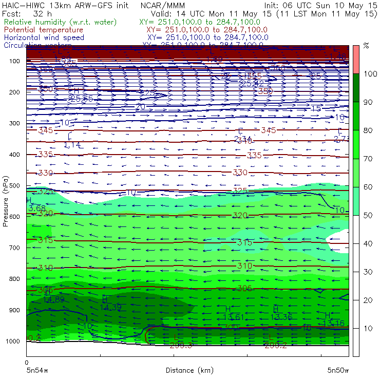Click the maximum label '13.61'

tap(233, 317)
